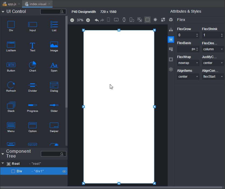Select the Div component in UI Control
This screenshot has height=189, width=225.
11,25
